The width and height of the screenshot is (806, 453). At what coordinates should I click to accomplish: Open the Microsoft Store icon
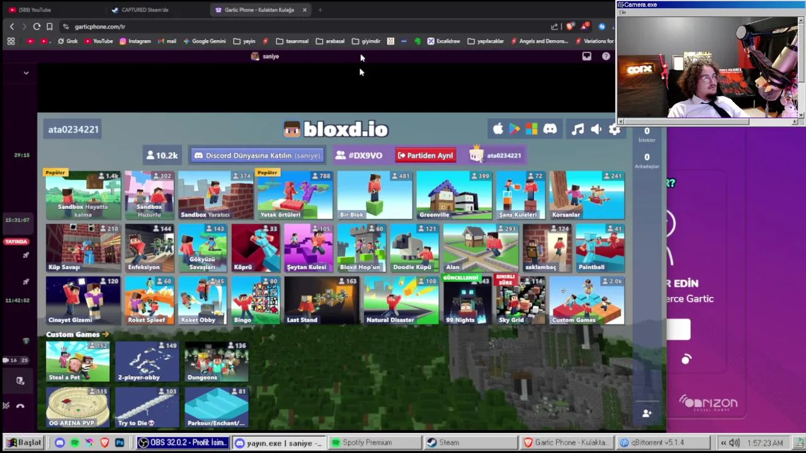[531, 129]
